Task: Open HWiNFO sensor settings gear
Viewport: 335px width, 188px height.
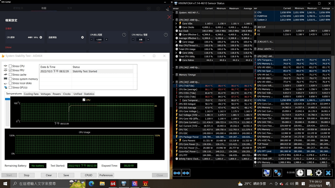Action: [319, 173]
